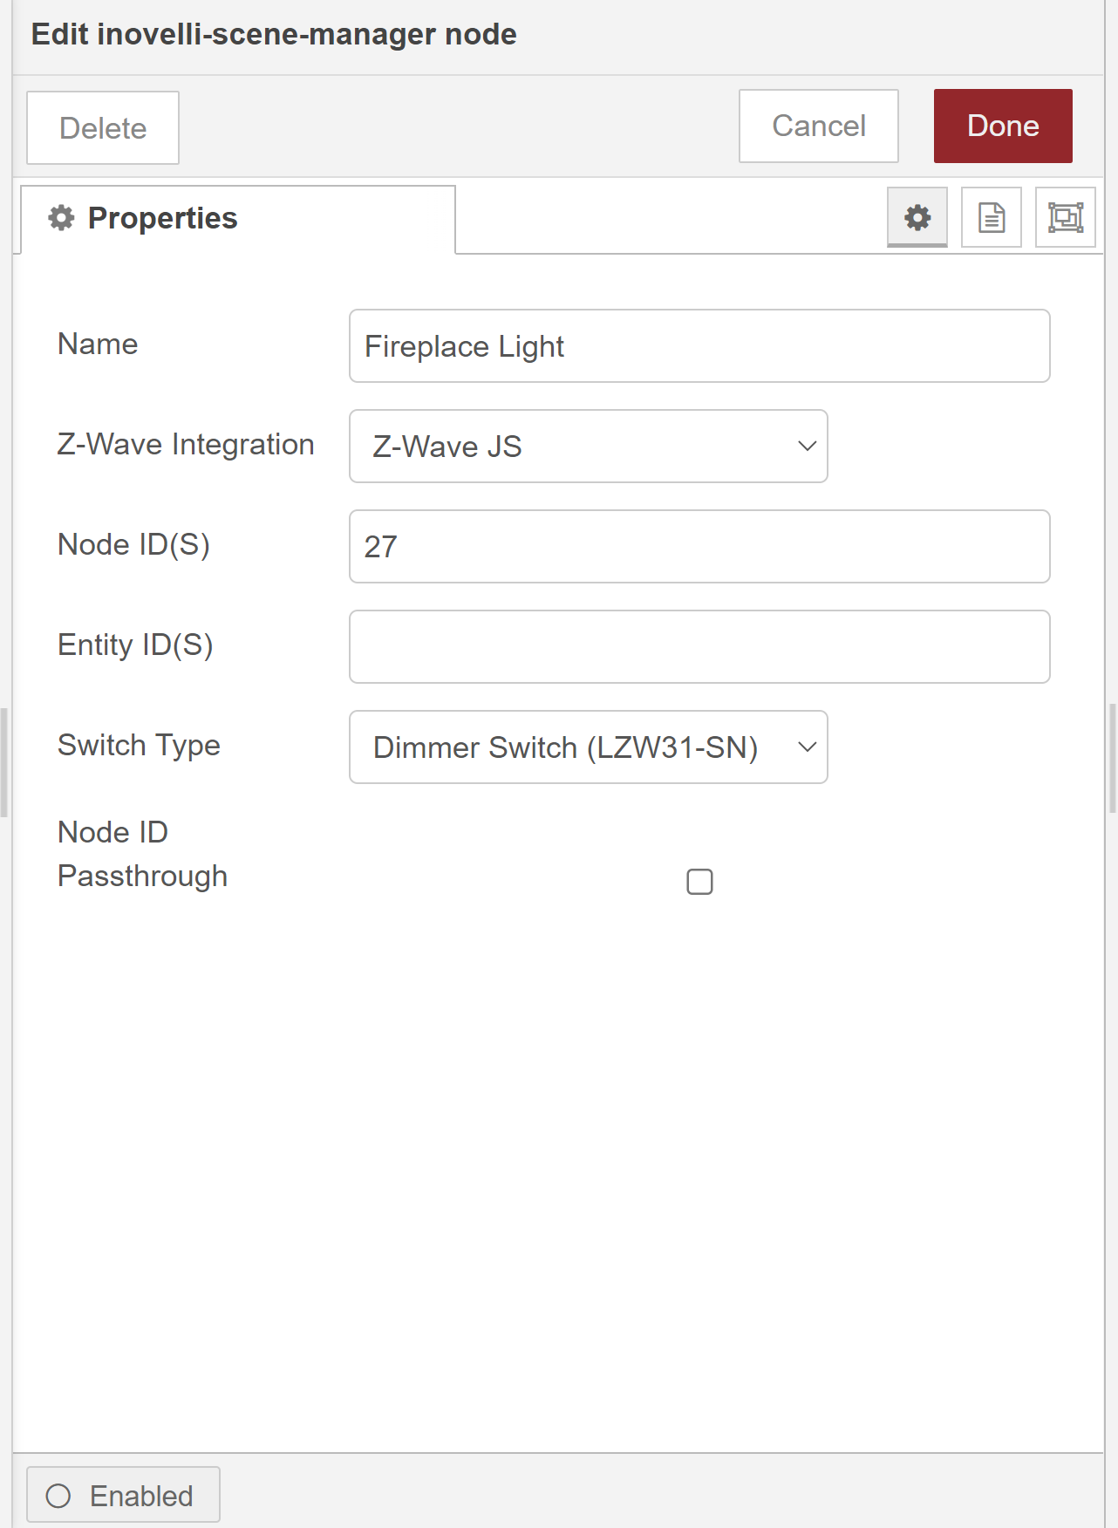Image resolution: width=1118 pixels, height=1528 pixels.
Task: Cancel editing the node
Action: pos(818,126)
